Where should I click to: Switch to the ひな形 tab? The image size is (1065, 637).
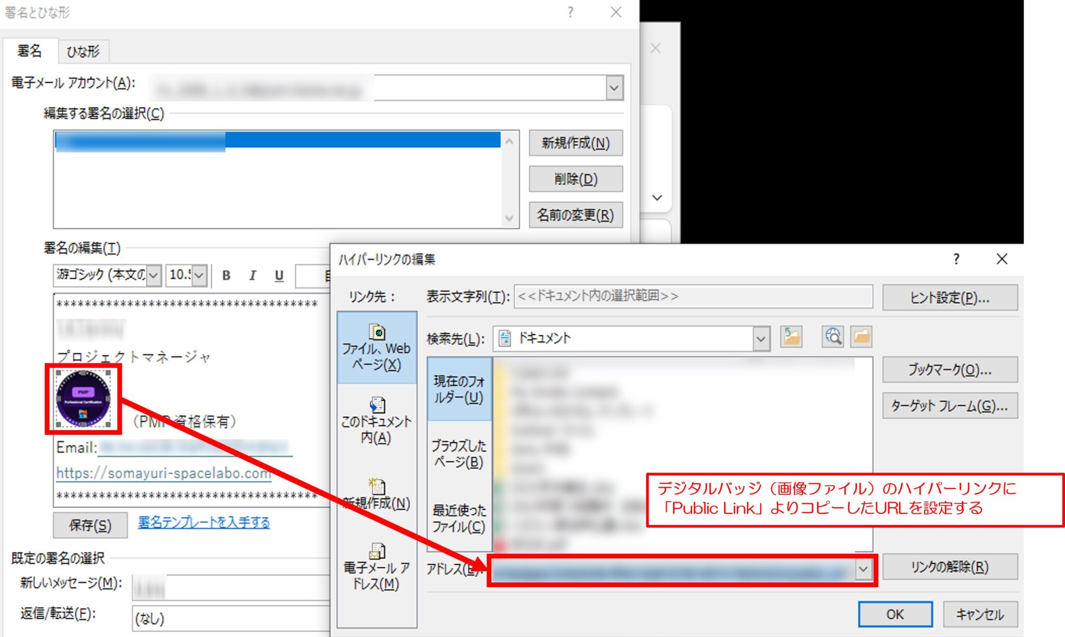pyautogui.click(x=82, y=52)
